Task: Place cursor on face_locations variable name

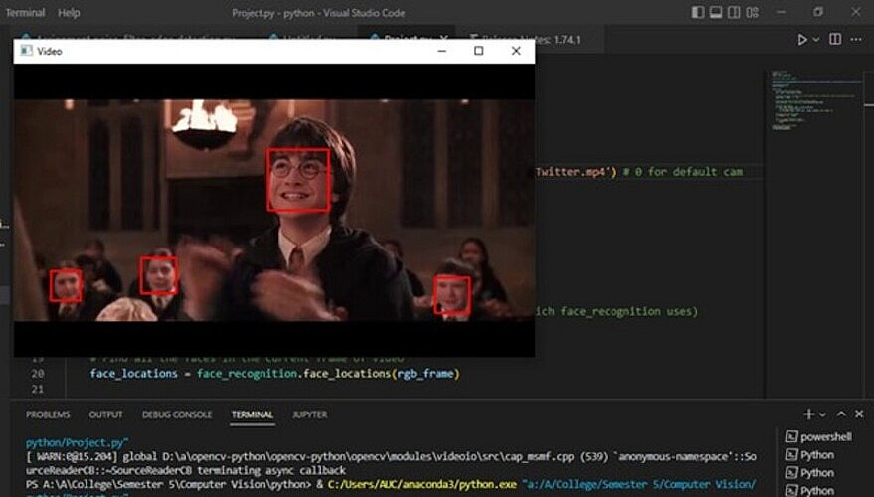Action: [134, 374]
